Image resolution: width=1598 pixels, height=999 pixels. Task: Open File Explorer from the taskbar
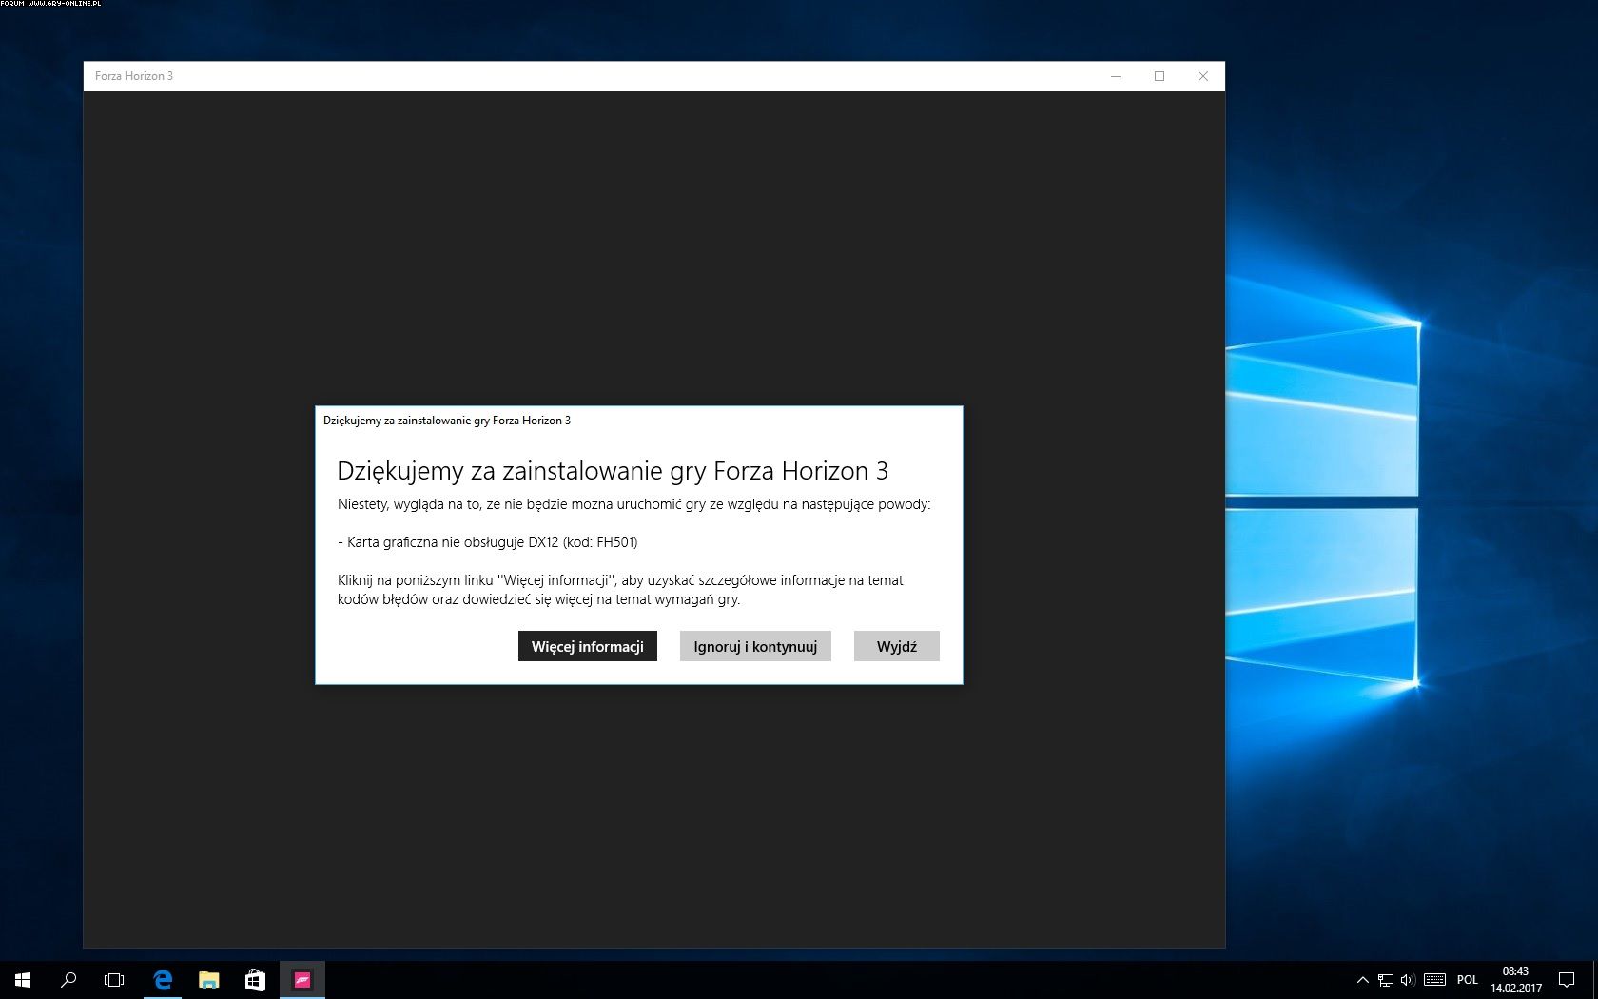208,980
